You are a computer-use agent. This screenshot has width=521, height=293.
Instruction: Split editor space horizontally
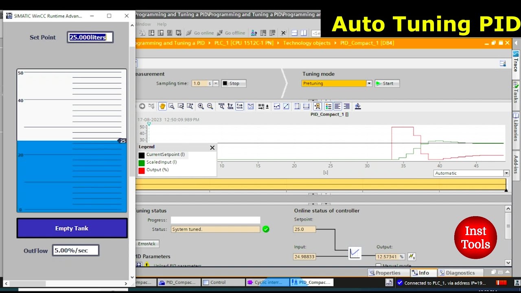294,33
